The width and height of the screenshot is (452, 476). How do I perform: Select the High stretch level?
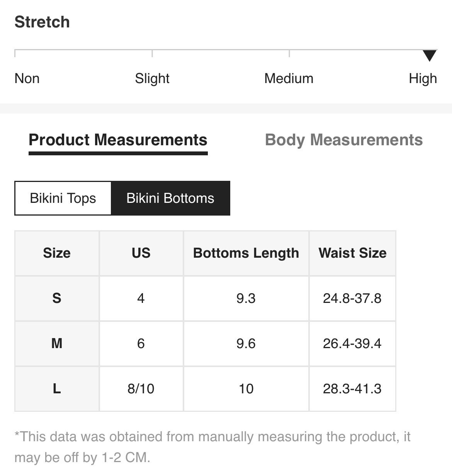(x=423, y=78)
